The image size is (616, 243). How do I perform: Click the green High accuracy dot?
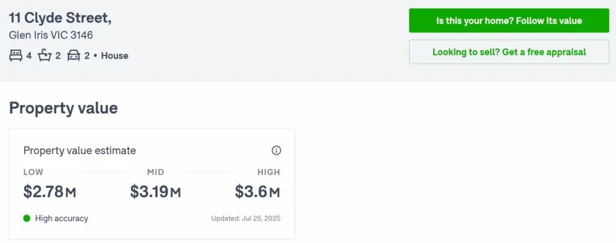[x=26, y=218]
